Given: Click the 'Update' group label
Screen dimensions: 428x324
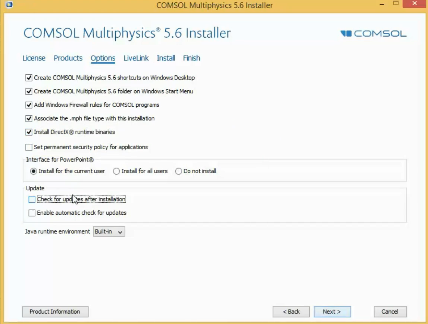Looking at the screenshot, I should pyautogui.click(x=35, y=189).
